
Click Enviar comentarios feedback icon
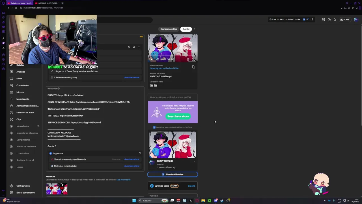click(x=11, y=193)
